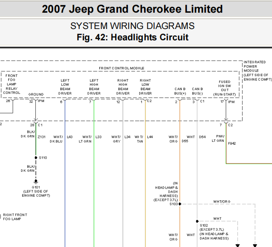The image size is (272, 247).
Task: Click wire code 'D54'
Action: tap(202, 137)
